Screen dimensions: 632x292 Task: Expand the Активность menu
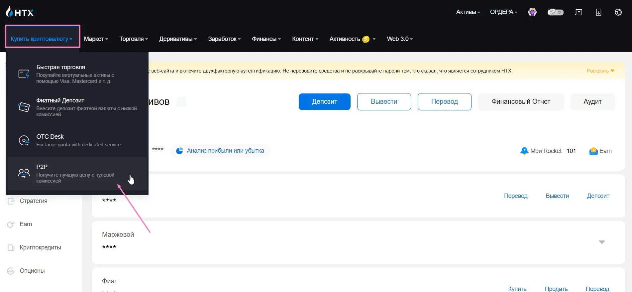[353, 39]
